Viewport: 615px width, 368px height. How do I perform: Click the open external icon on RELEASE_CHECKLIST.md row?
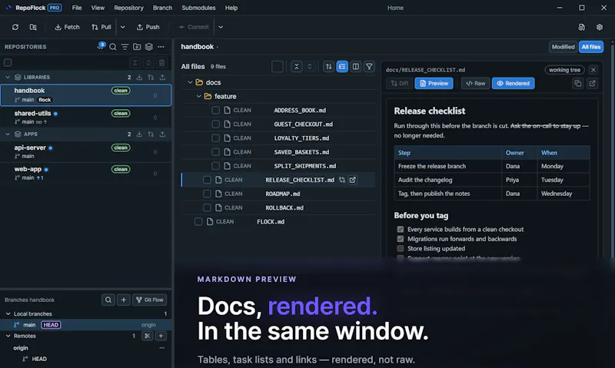pyautogui.click(x=353, y=180)
